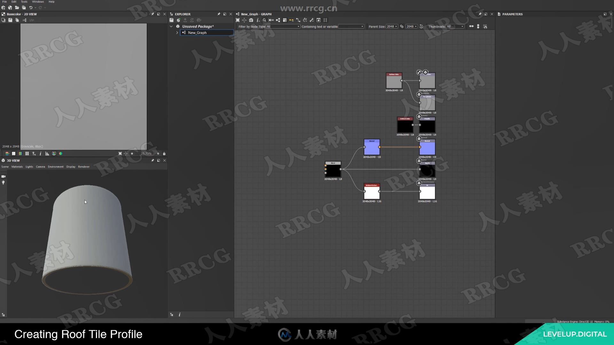The width and height of the screenshot is (614, 345).
Task: Pin the 3D VIEW panel
Action: 153,160
